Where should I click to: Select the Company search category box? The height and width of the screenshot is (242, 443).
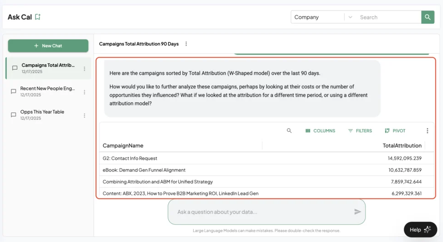(318, 17)
